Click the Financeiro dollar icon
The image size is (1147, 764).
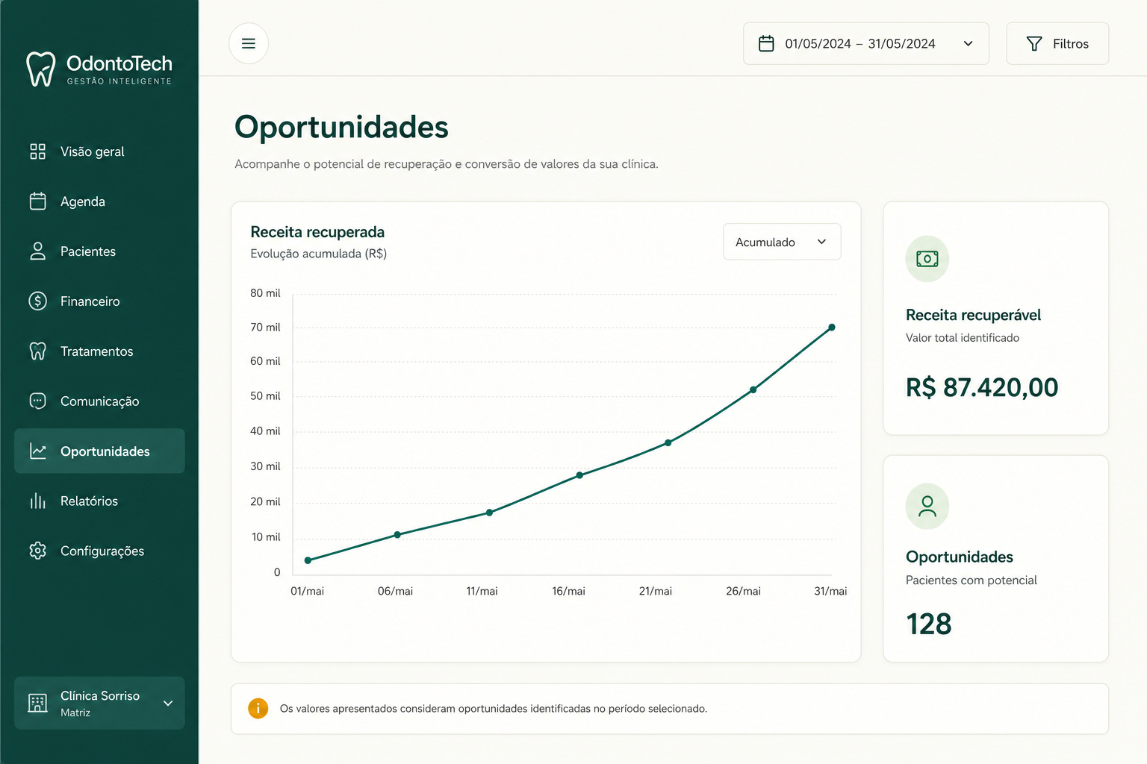pyautogui.click(x=37, y=301)
